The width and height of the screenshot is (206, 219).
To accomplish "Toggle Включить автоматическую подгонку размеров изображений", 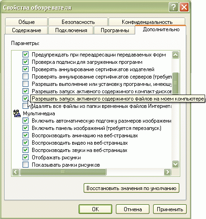I will 25,121.
